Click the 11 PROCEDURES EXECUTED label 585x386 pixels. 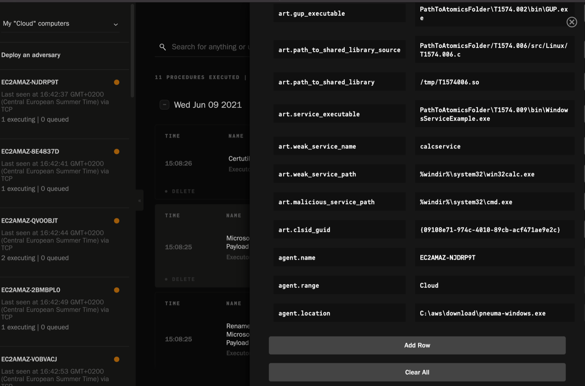[197, 77]
